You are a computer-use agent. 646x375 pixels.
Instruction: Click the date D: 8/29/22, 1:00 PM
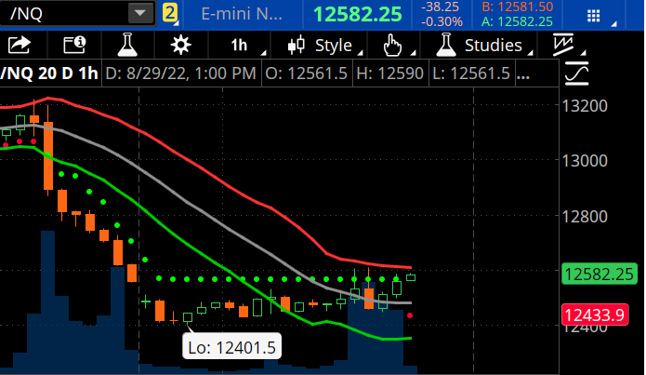[181, 74]
